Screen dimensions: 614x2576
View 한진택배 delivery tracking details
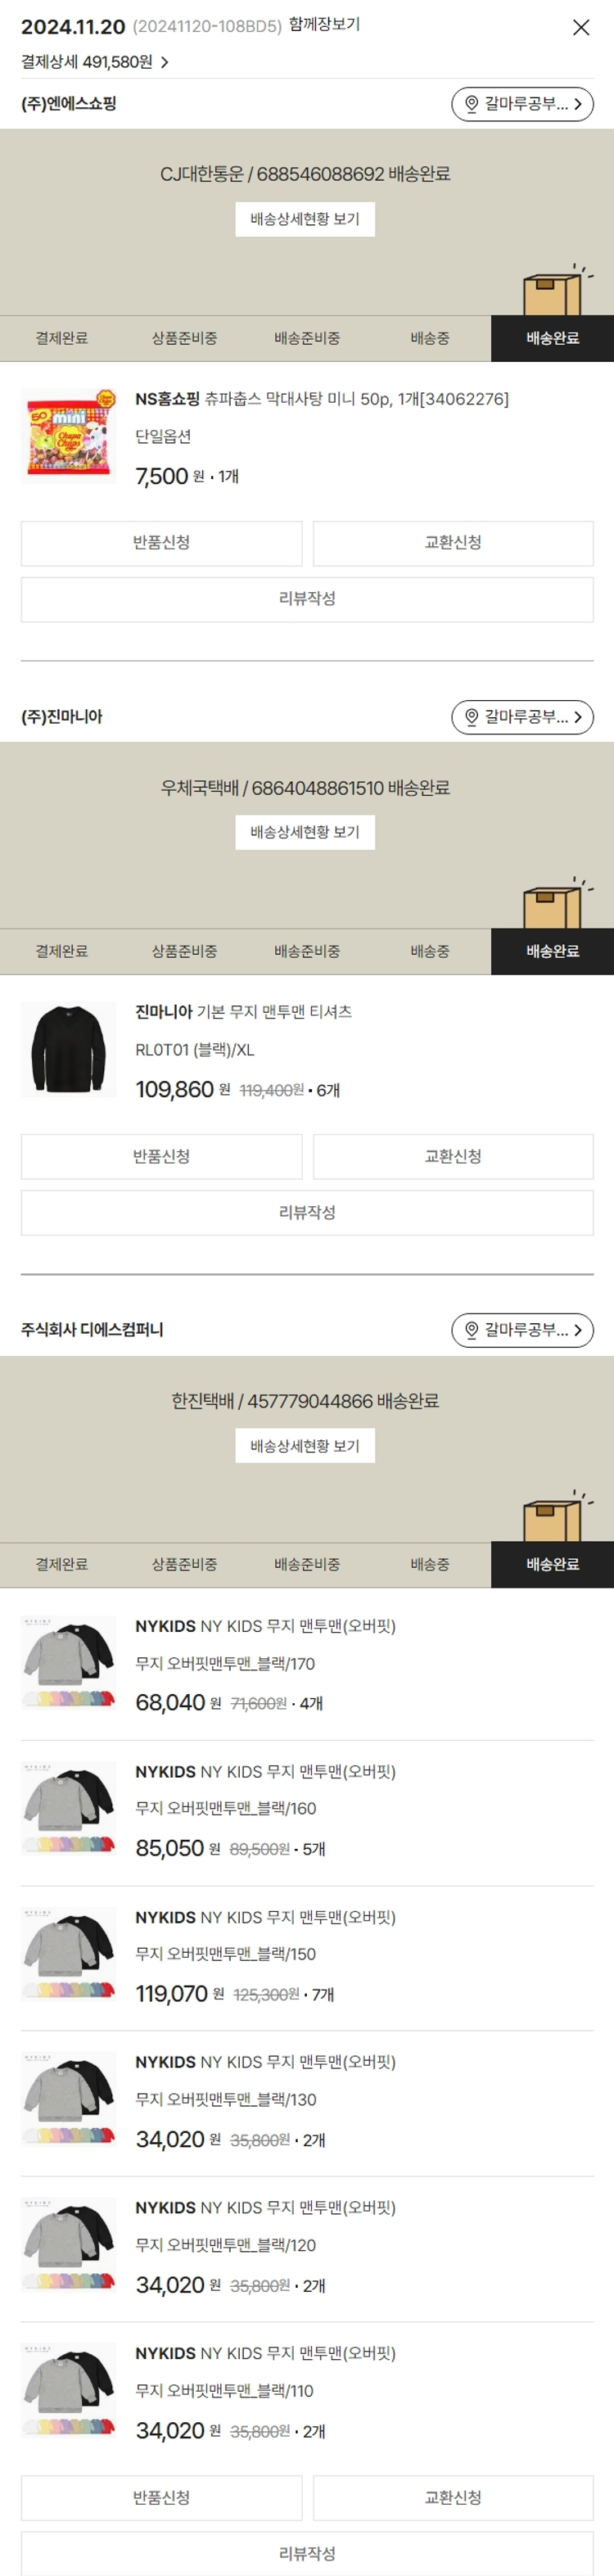tap(305, 1445)
